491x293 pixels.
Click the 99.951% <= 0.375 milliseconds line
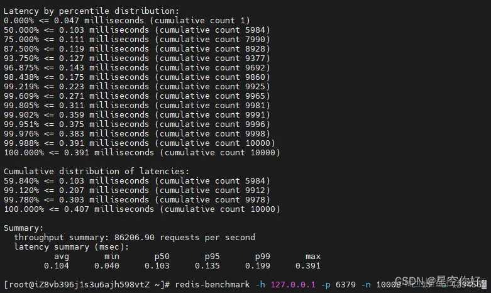point(137,124)
